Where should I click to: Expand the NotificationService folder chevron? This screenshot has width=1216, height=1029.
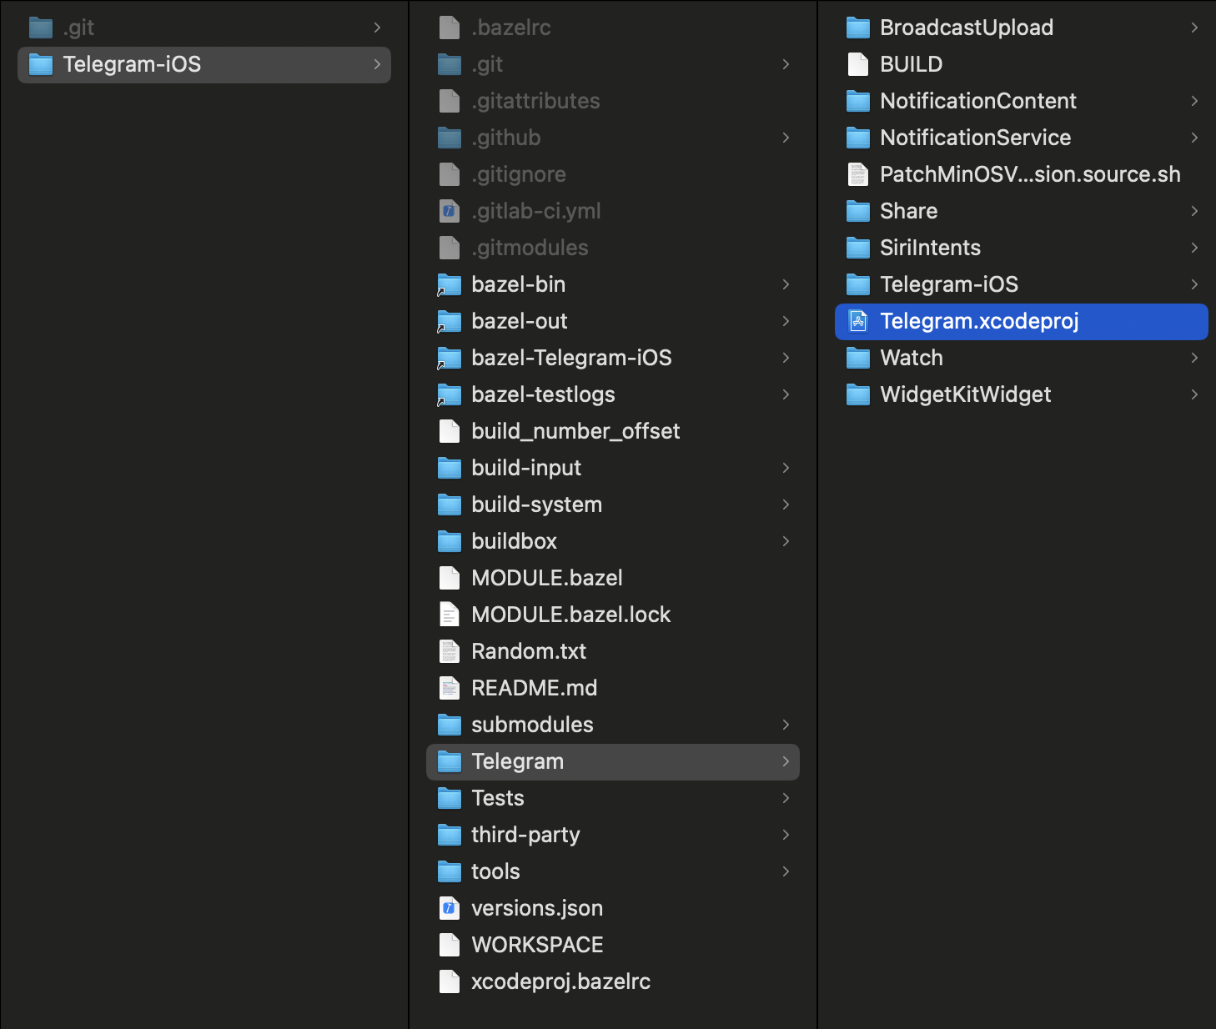pyautogui.click(x=1194, y=138)
